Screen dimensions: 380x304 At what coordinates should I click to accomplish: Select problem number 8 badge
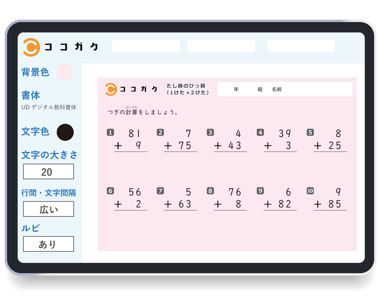pyautogui.click(x=210, y=191)
